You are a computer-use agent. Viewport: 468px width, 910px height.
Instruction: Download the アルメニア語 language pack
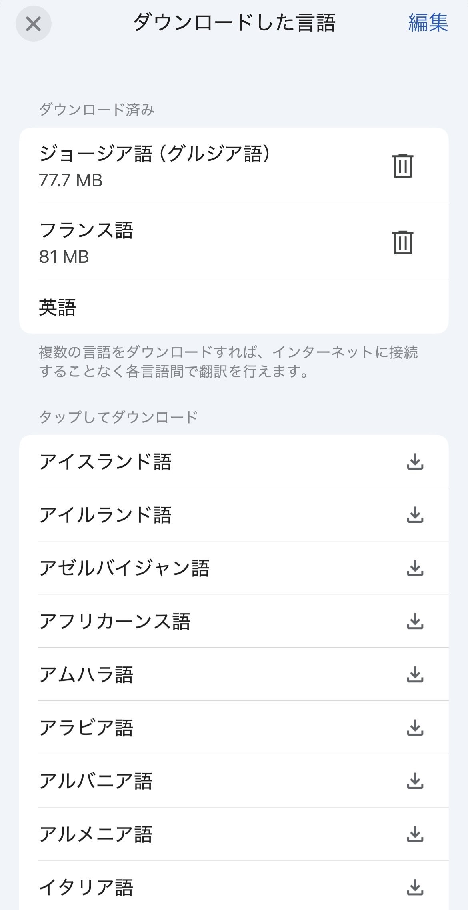pyautogui.click(x=415, y=834)
